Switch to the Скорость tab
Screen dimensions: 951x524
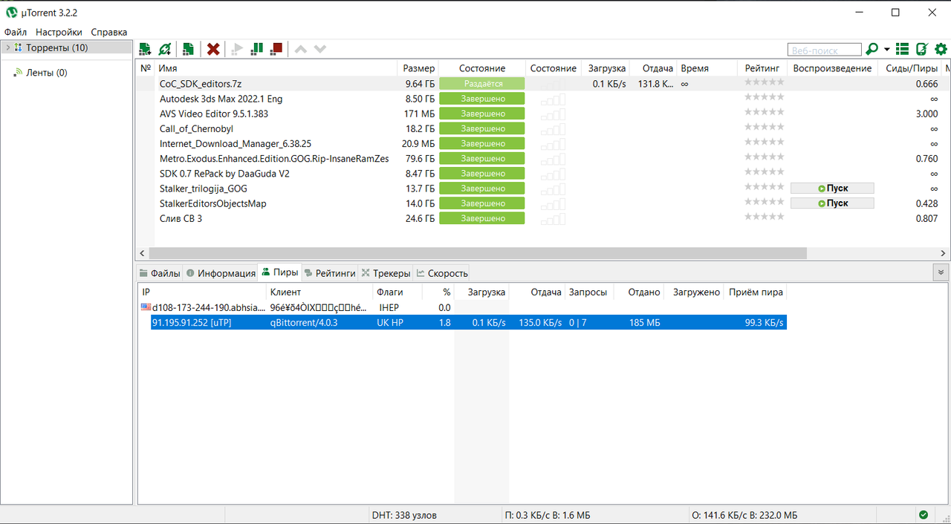point(442,273)
